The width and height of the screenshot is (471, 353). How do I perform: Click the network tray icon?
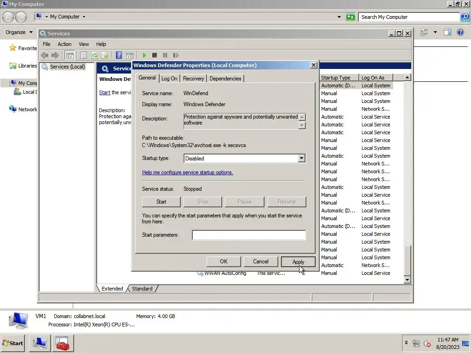coord(416,343)
